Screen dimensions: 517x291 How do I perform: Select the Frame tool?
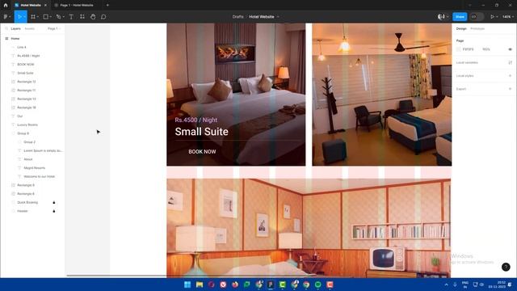[33, 16]
